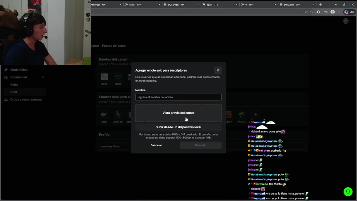Image resolution: width=357 pixels, height=201 pixels.
Task: Open the Copilot Chat button
Action: click(x=349, y=12)
